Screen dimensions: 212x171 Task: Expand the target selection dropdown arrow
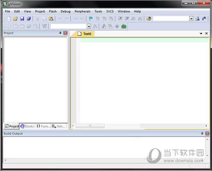click(x=89, y=26)
